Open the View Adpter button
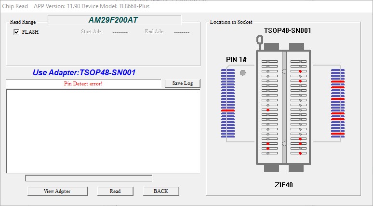373x206 pixels. pyautogui.click(x=57, y=191)
